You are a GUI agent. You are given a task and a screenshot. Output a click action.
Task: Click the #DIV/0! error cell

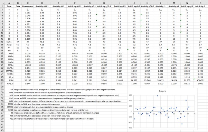(200, 80)
